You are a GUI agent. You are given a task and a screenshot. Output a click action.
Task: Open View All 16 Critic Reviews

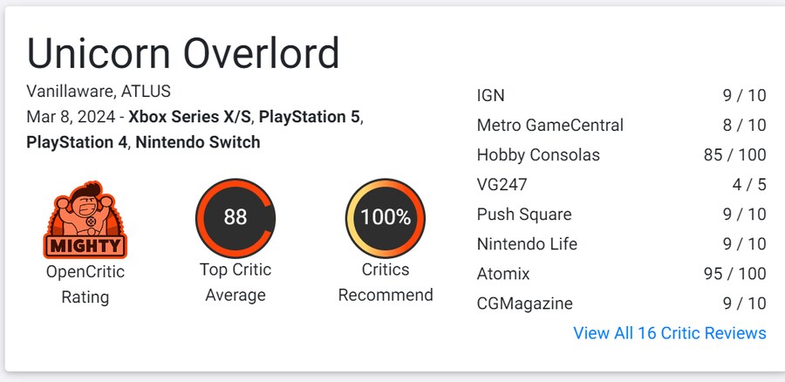pos(669,333)
